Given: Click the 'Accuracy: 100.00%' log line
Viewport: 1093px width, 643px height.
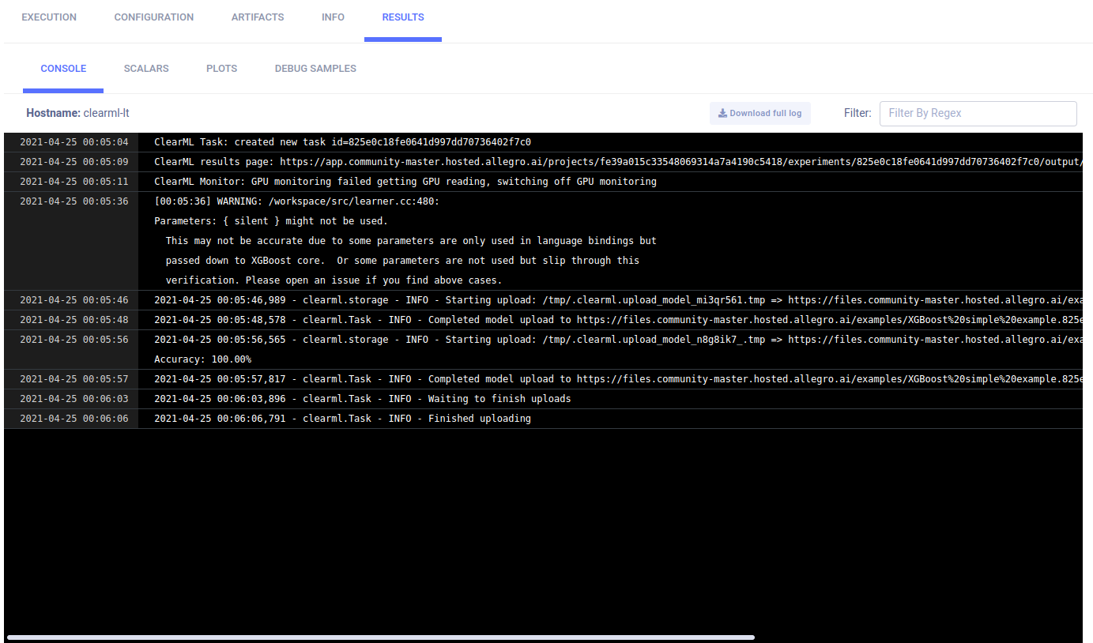Looking at the screenshot, I should click(x=202, y=359).
